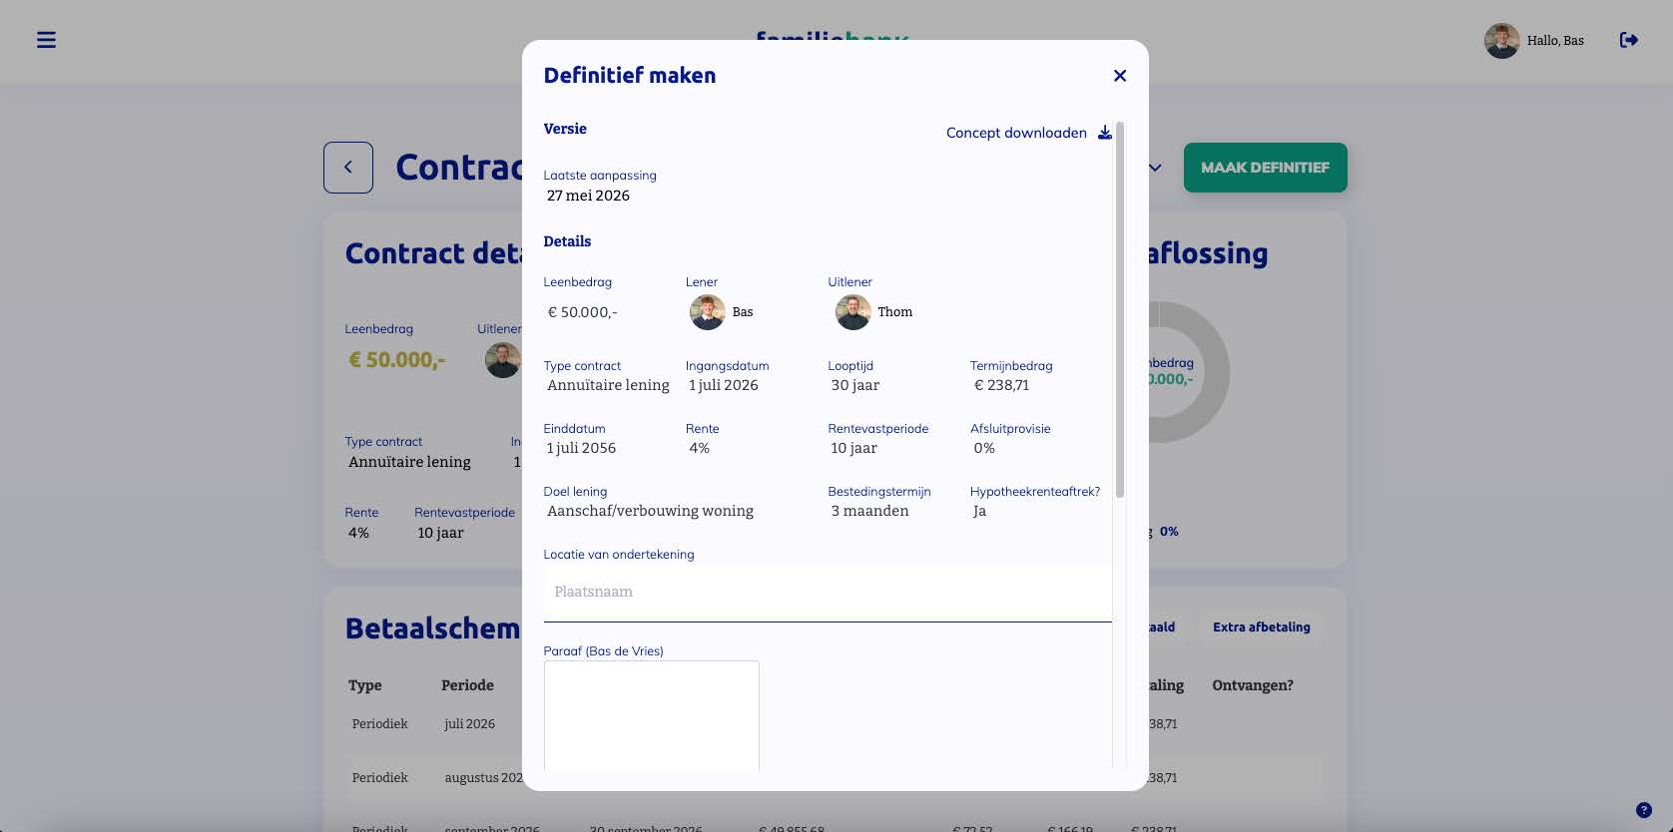Image resolution: width=1673 pixels, height=832 pixels.
Task: Click the Paraaf signature box
Action: (652, 715)
